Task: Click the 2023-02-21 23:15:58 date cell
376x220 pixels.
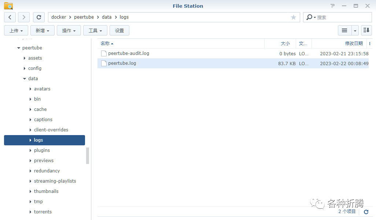Action: pyautogui.click(x=344, y=54)
